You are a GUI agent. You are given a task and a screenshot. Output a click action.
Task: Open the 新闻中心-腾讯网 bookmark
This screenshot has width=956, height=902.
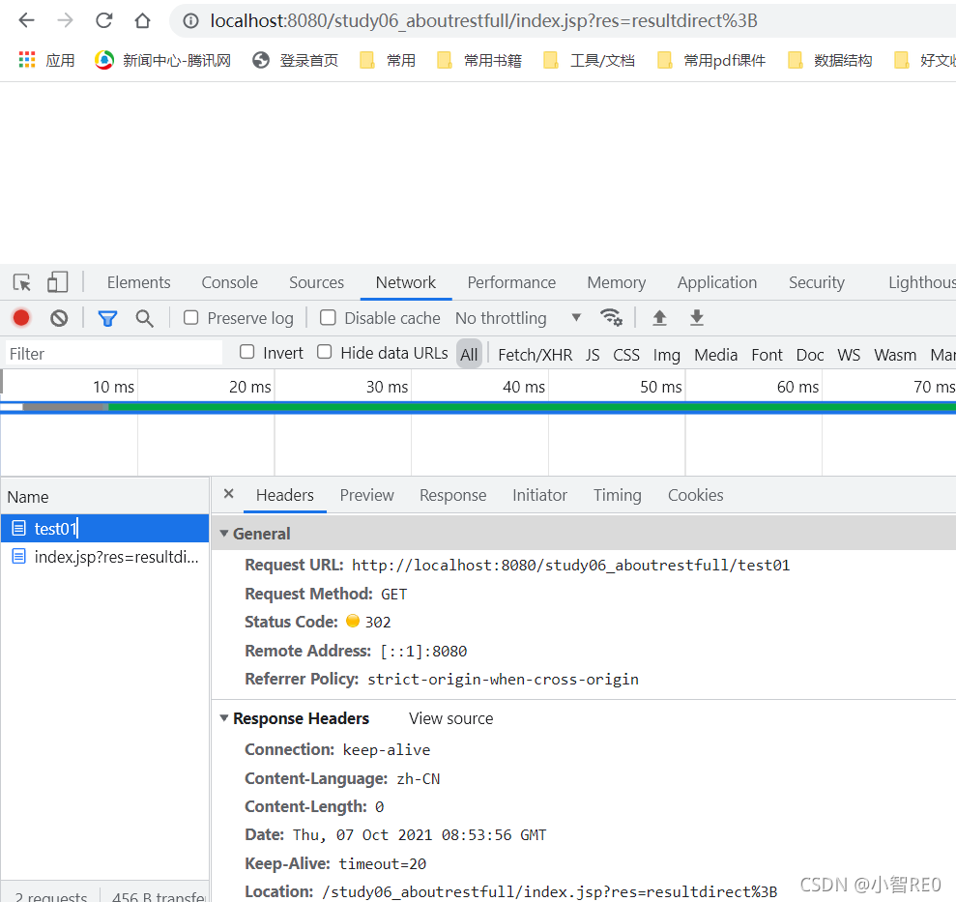tap(162, 60)
